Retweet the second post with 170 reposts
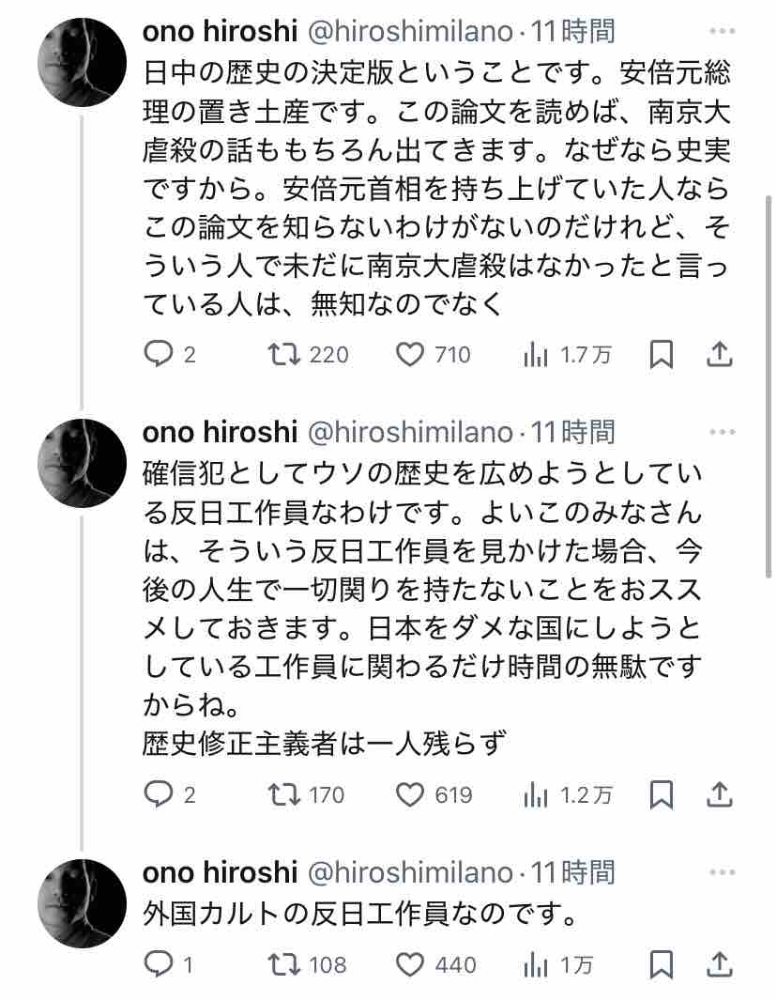The width and height of the screenshot is (777, 1000). [x=282, y=794]
